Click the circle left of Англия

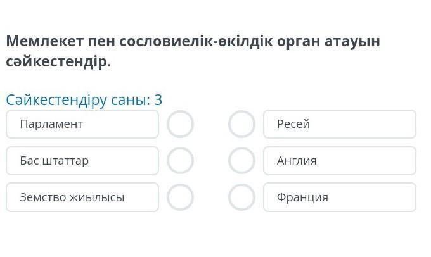[x=241, y=161]
